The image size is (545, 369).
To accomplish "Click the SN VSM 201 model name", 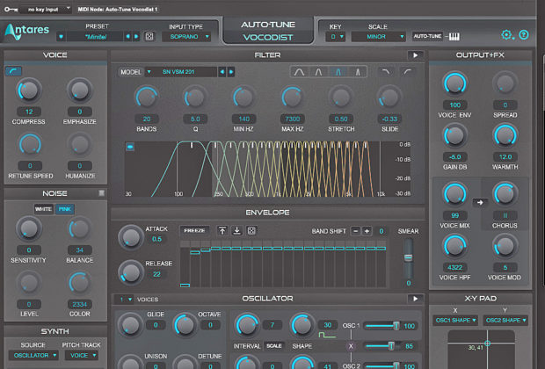I will 185,72.
